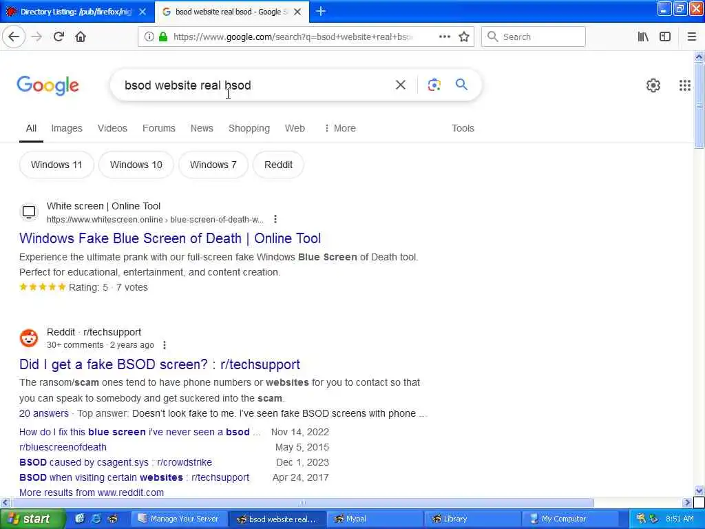This screenshot has width=705, height=529.
Task: Search by image with Google Lens icon
Action: [434, 85]
